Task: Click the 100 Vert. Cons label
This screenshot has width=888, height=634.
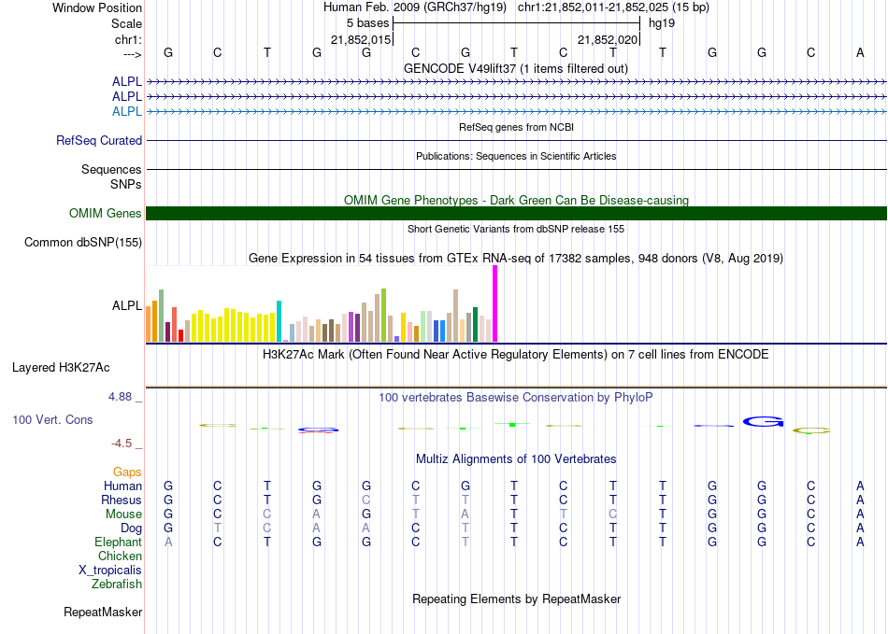Action: (x=52, y=420)
